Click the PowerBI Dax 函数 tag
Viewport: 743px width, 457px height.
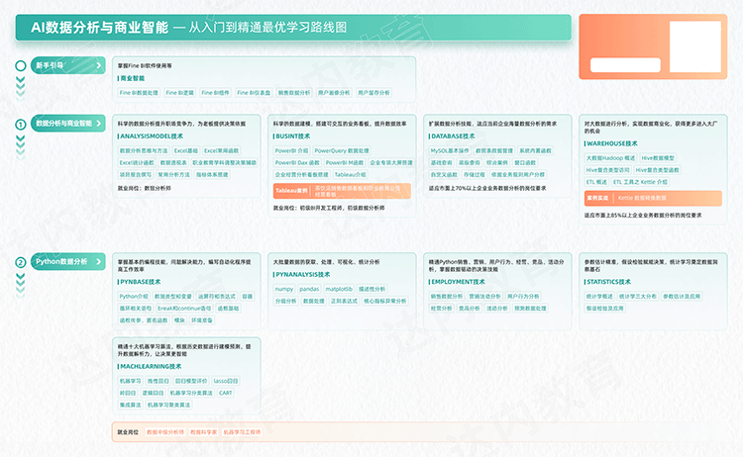click(x=297, y=163)
